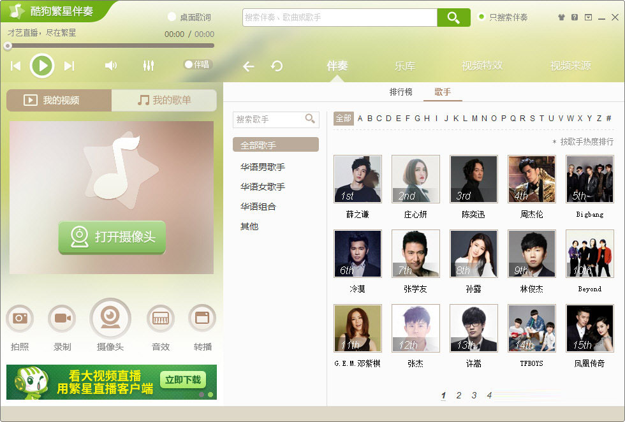Open the equalizer mixer icon
This screenshot has height=422, width=625.
coord(149,66)
